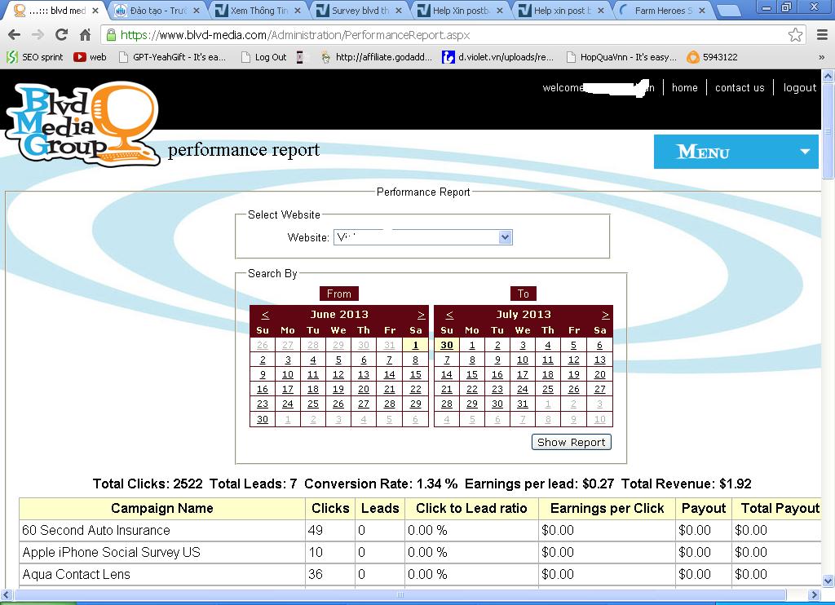The height and width of the screenshot is (605, 835).
Task: Select June 15 in From calendar
Action: click(415, 374)
